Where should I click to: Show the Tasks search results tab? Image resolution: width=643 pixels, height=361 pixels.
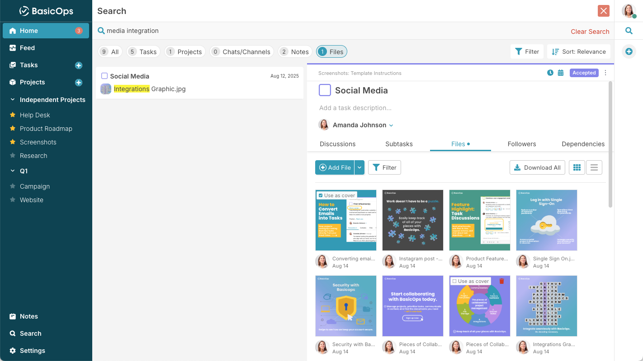(143, 52)
